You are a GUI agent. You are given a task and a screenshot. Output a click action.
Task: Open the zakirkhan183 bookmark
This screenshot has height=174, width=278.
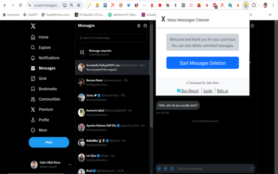point(122,15)
